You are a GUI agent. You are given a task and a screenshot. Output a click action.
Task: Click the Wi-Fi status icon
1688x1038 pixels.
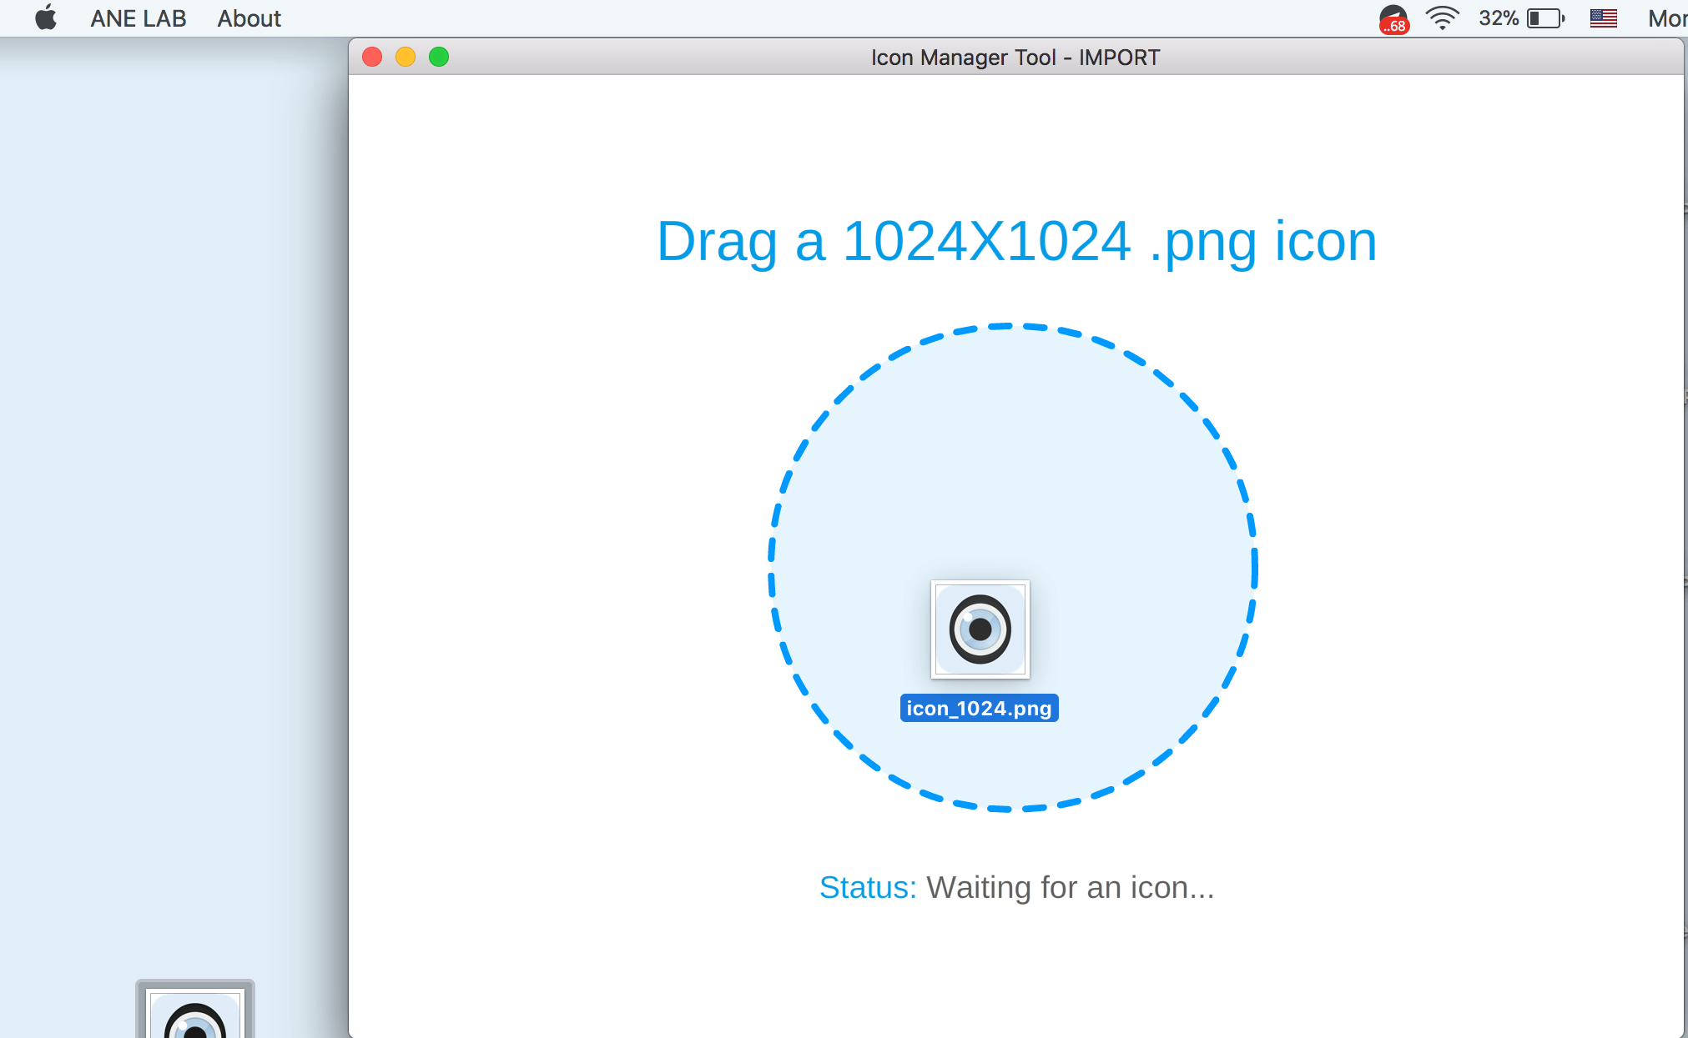pos(1443,18)
